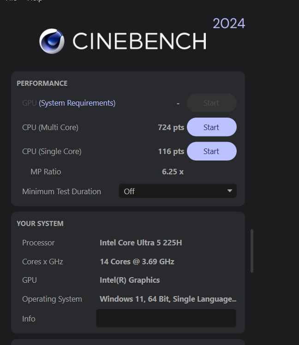Viewport: 299px width, 345px height.
Task: Click the Intel(R) Graphics GPU value
Action: click(x=130, y=280)
